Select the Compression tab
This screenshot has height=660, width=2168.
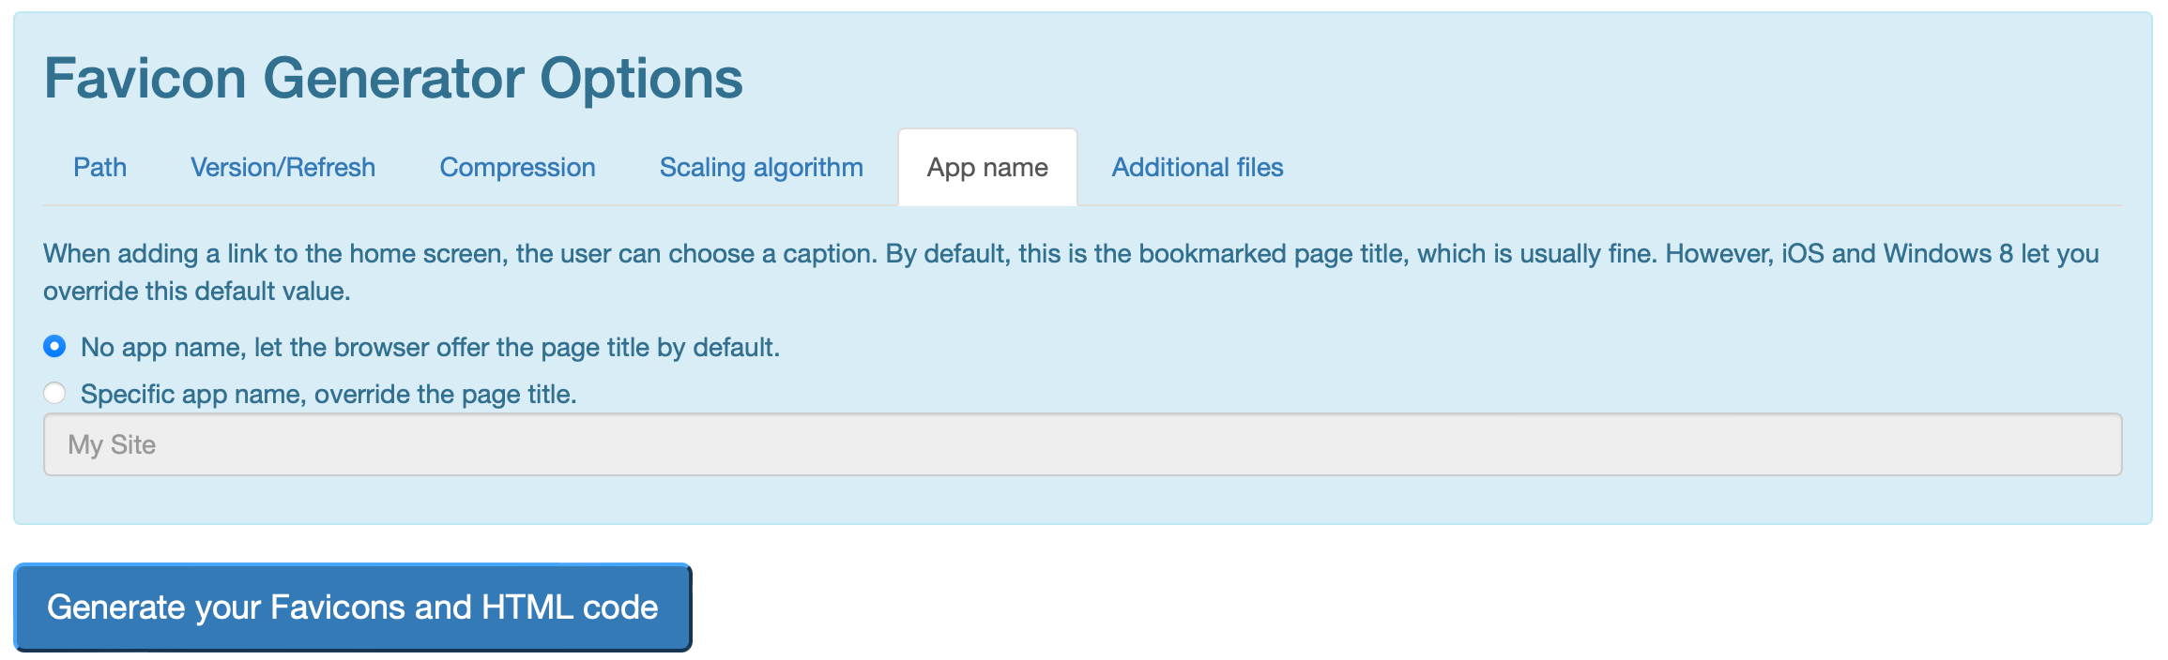click(x=517, y=167)
